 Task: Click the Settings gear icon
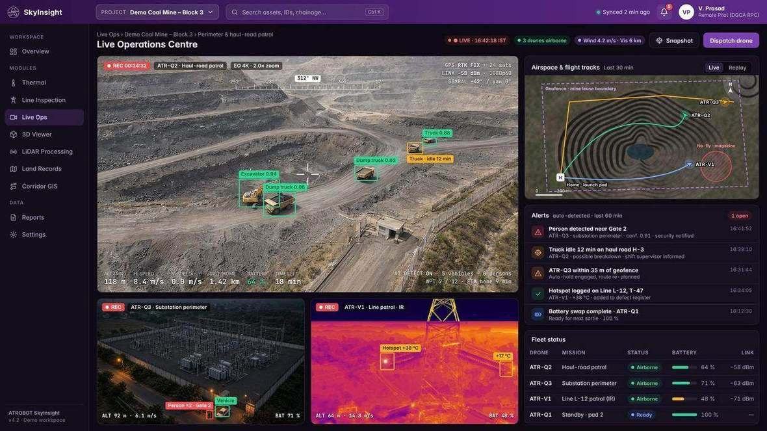point(14,235)
